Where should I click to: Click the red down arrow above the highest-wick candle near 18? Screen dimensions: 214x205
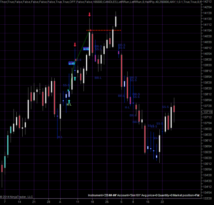coord(89,15)
